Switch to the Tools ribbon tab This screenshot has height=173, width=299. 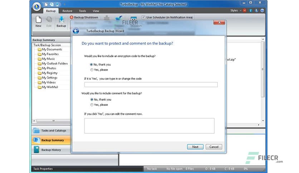[82, 11]
